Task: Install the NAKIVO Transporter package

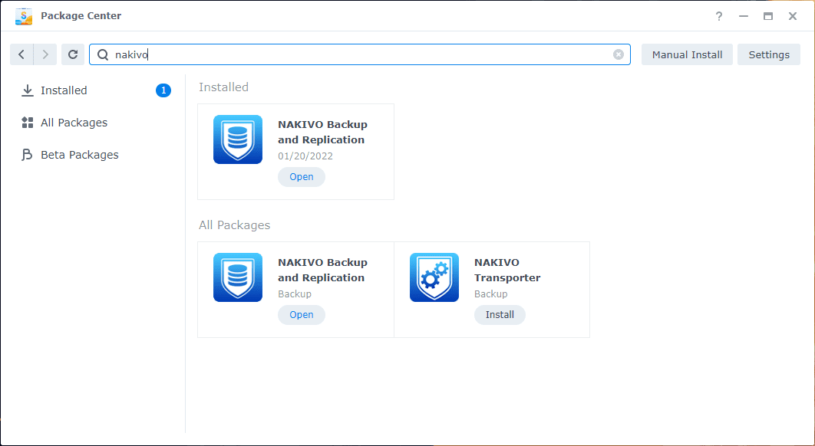Action: tap(500, 315)
